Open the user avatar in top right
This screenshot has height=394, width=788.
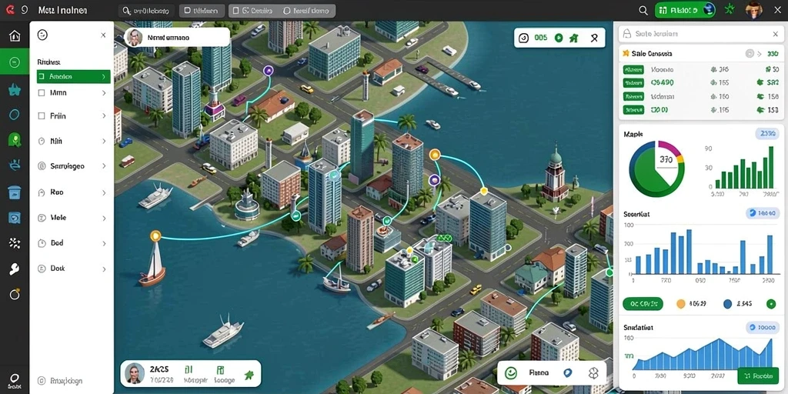(x=753, y=10)
